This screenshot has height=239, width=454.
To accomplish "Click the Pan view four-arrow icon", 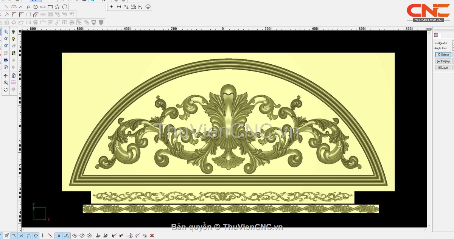I will tap(6, 76).
